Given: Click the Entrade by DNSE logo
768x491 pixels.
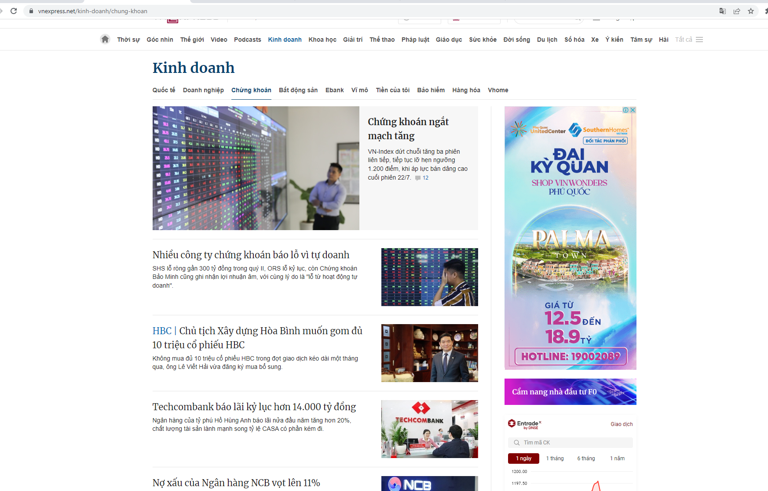Looking at the screenshot, I should pos(524,424).
